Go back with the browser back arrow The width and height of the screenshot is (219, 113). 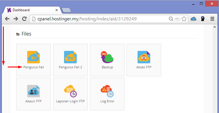7,19
